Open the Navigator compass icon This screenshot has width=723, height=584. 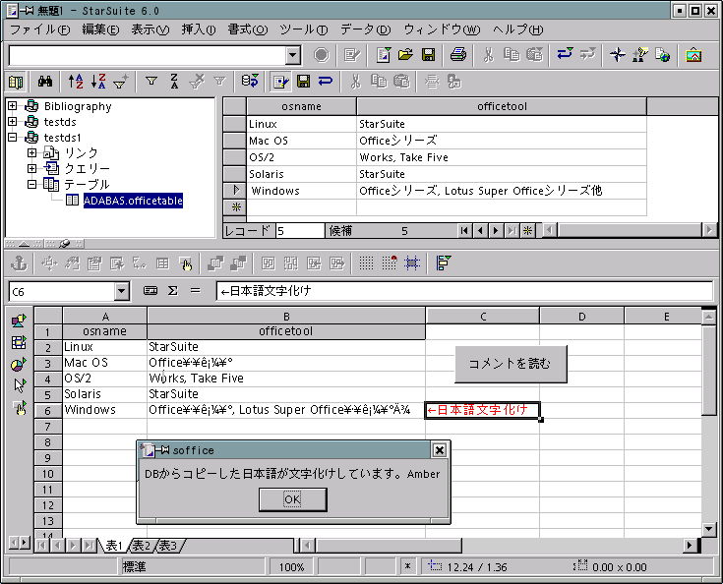(x=617, y=55)
